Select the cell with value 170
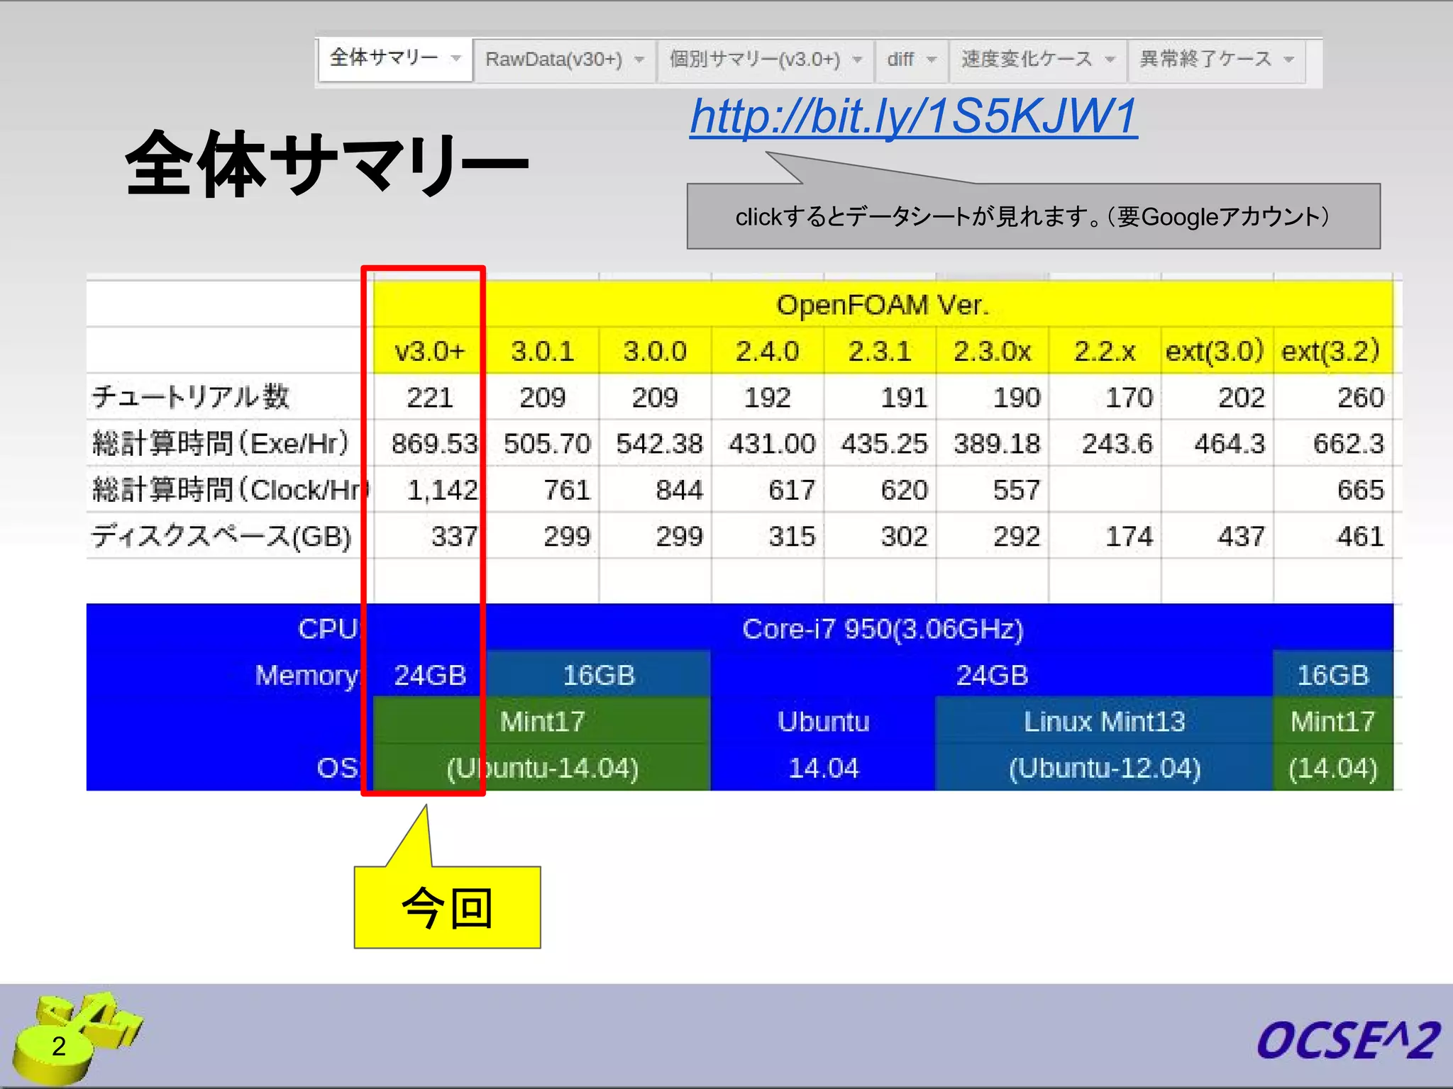 coord(1105,397)
